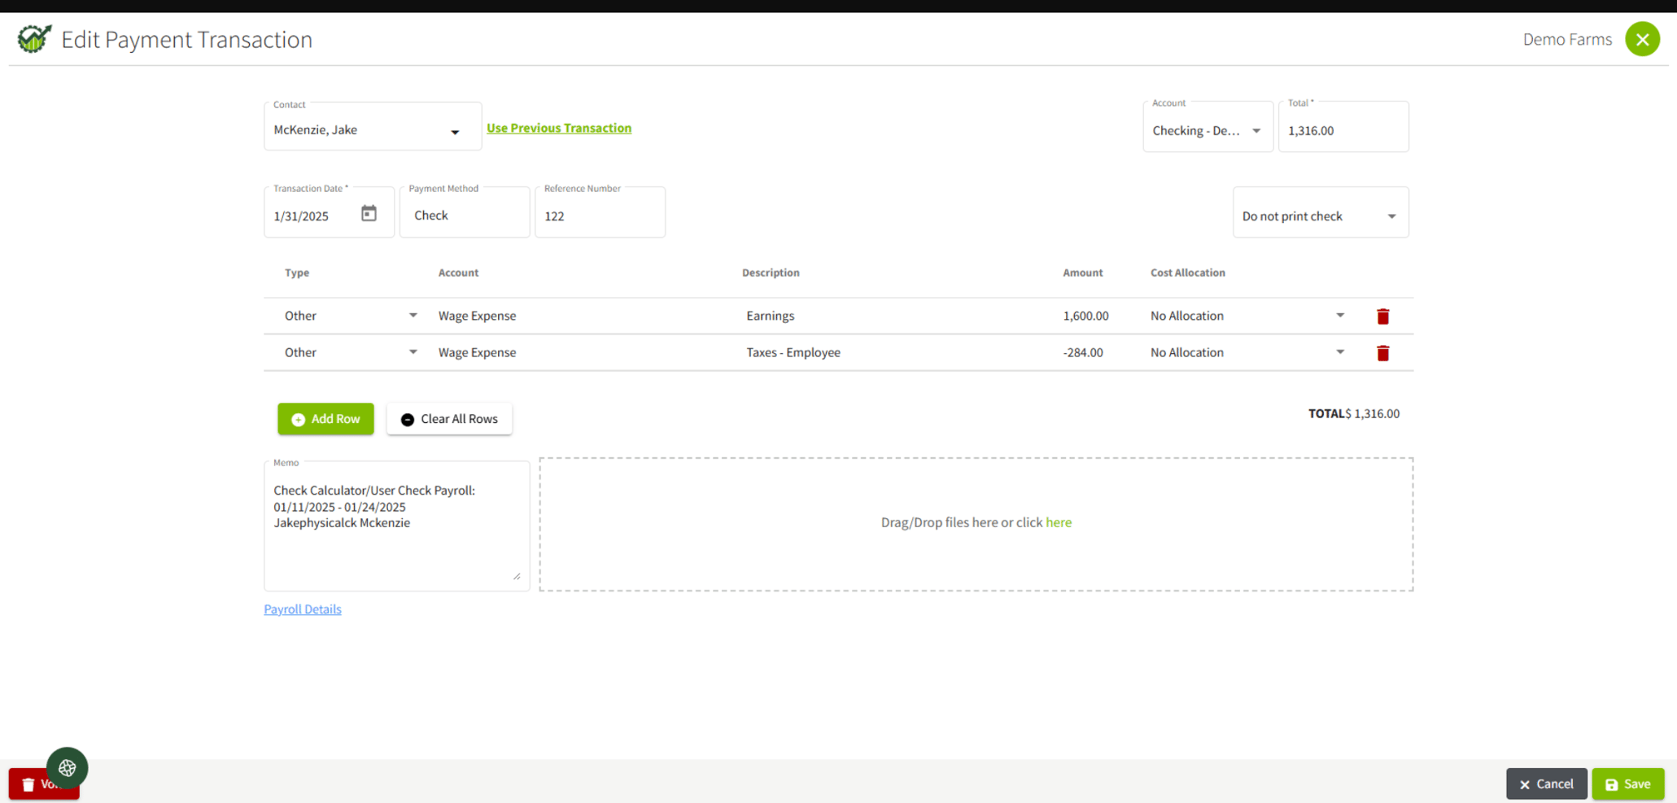Open Cost Allocation dropdown for Taxes row
Viewport: 1677px width, 803px height.
(1339, 352)
